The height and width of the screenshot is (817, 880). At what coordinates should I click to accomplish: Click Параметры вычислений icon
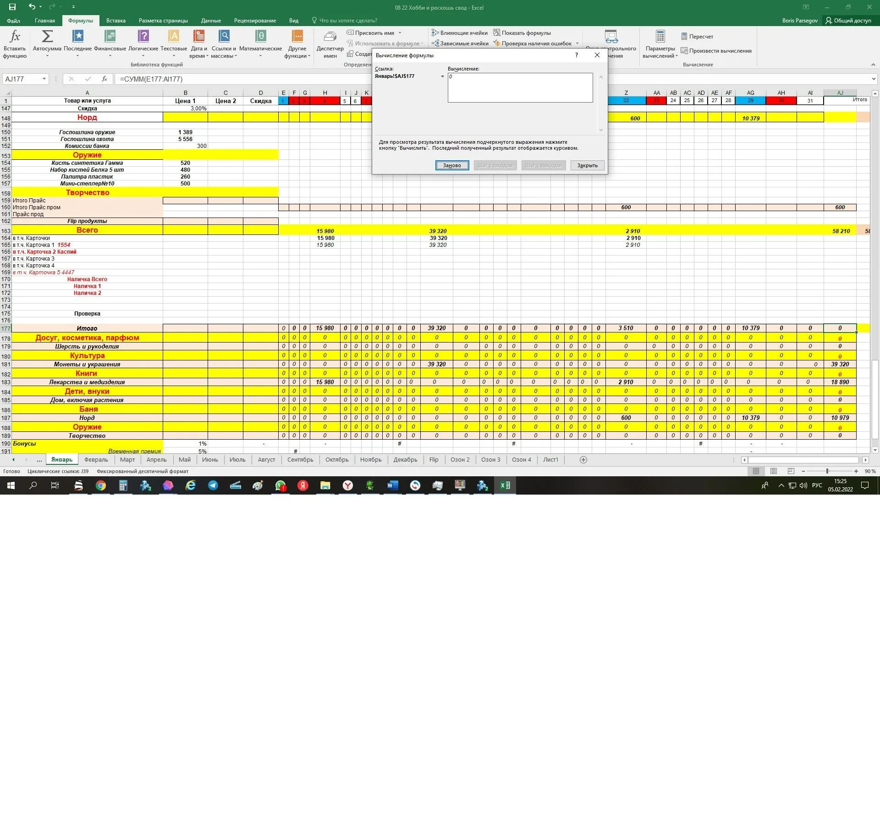click(660, 38)
